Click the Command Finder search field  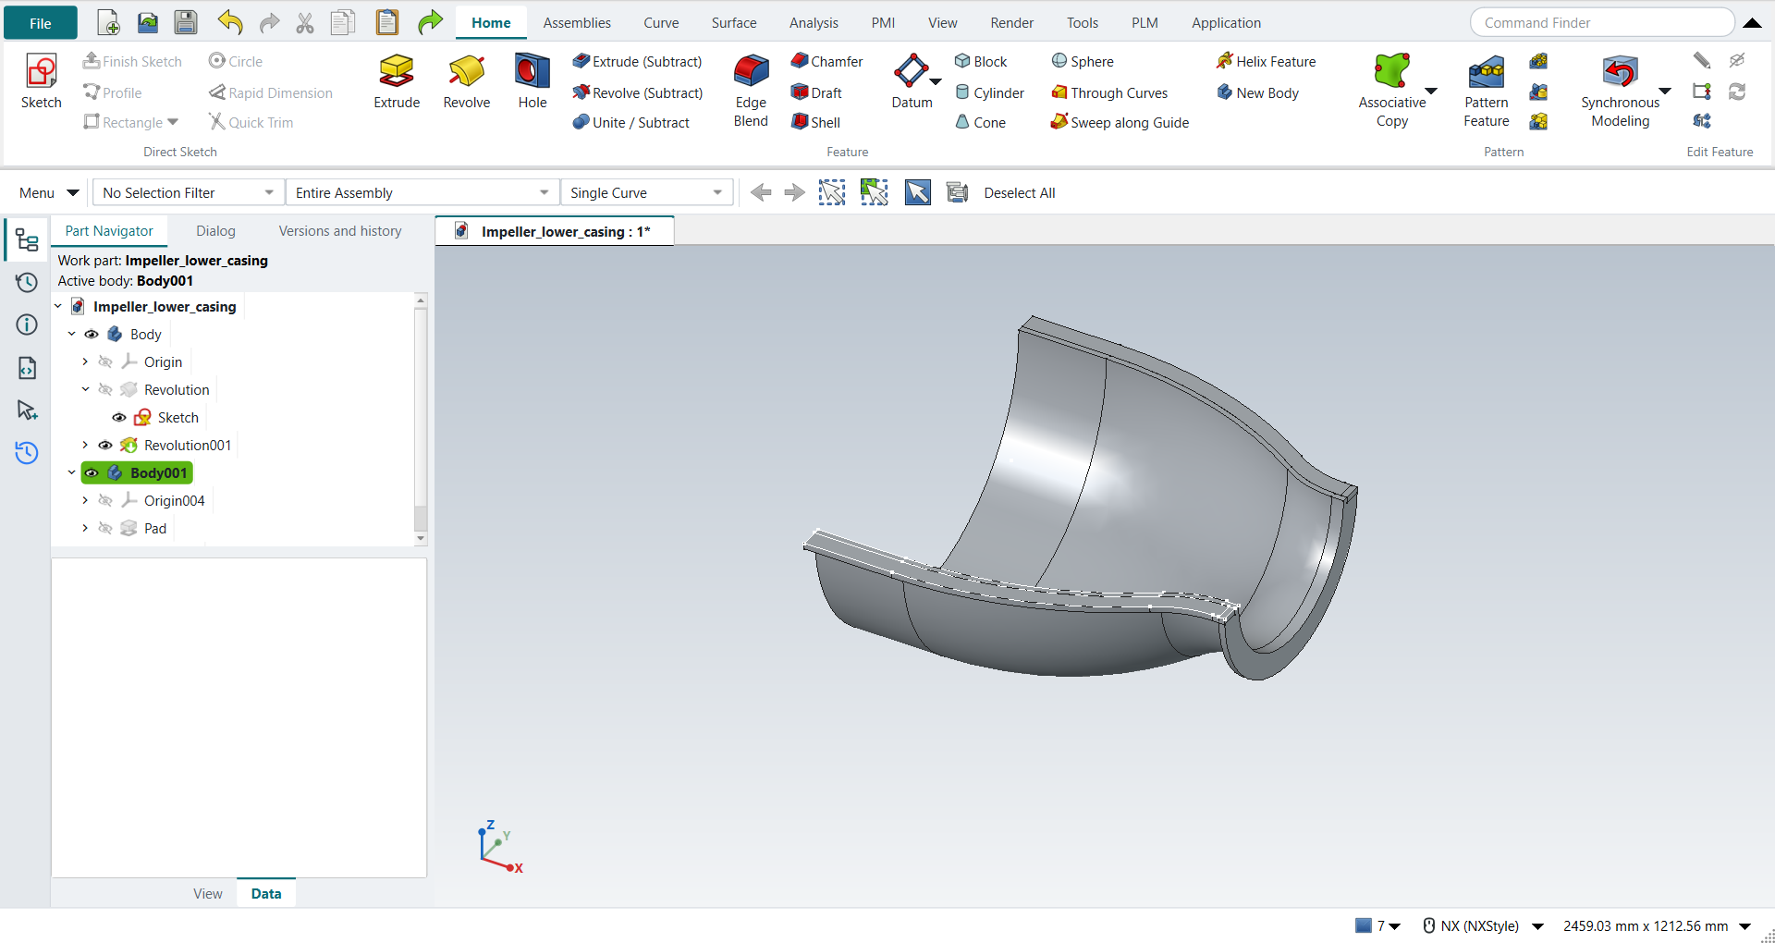tap(1602, 22)
